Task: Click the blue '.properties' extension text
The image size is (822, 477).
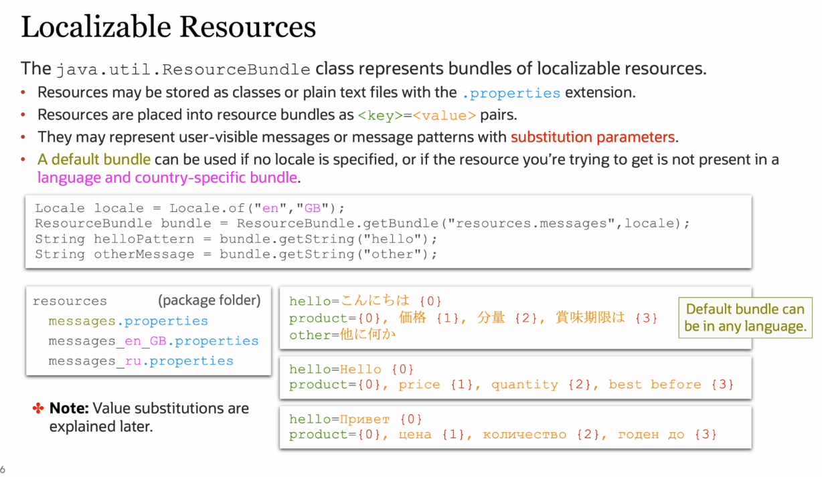Action: coord(511,93)
